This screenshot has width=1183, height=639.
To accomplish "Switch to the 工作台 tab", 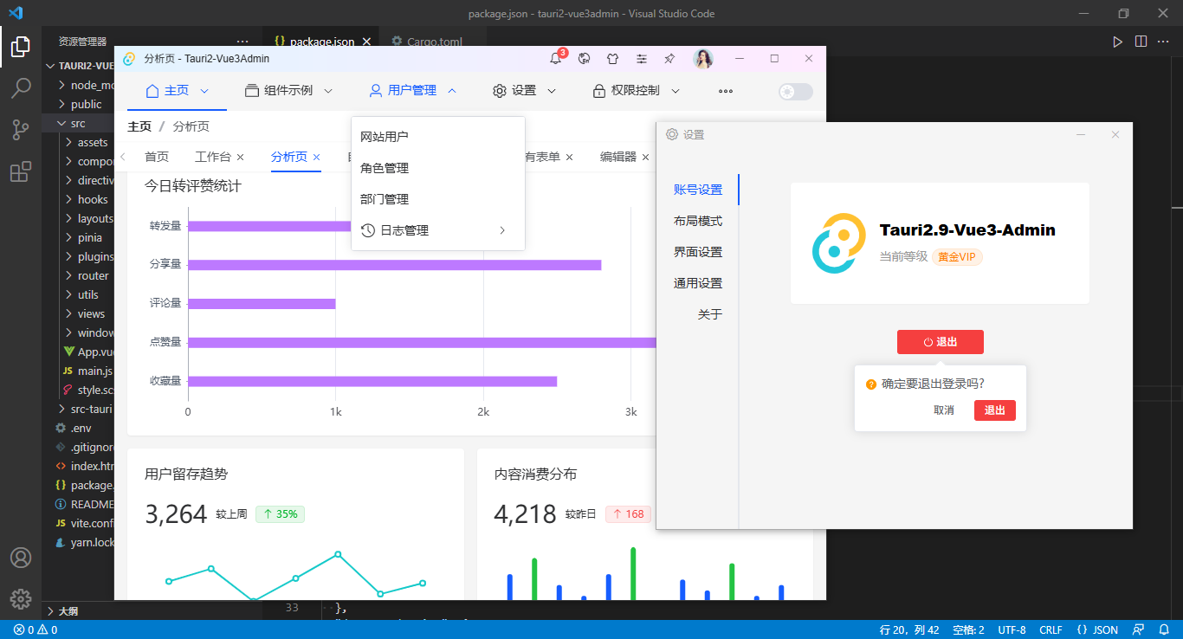I will click(213, 157).
